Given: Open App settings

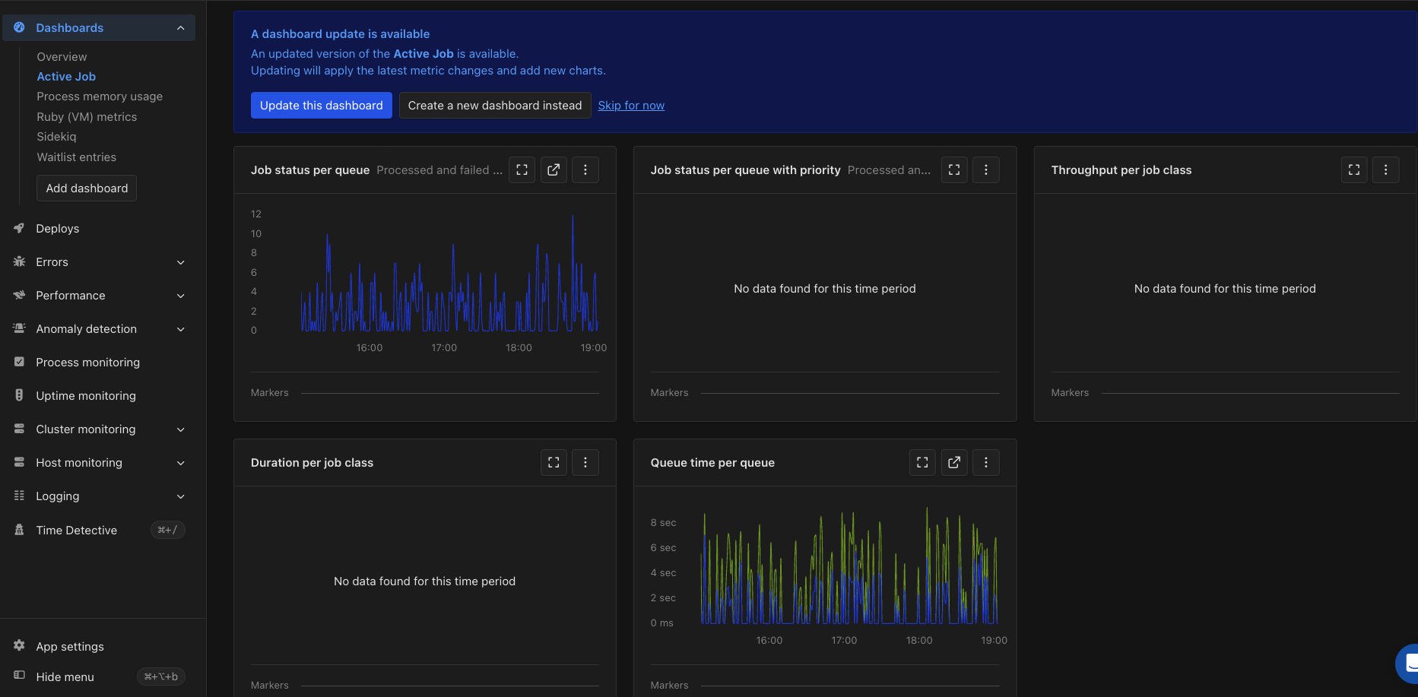Looking at the screenshot, I should coord(70,646).
